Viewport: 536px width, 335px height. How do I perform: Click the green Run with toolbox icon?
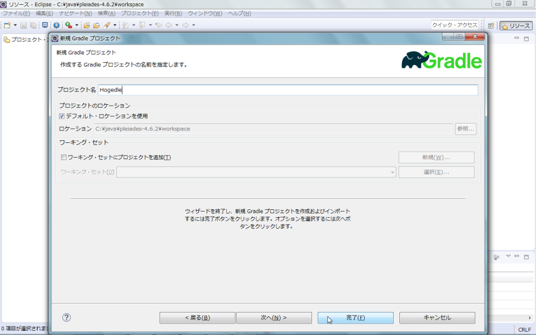(69, 25)
